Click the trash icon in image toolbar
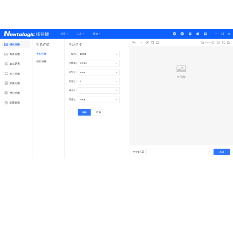Screen dimensions: 233x233 (x=152, y=42)
